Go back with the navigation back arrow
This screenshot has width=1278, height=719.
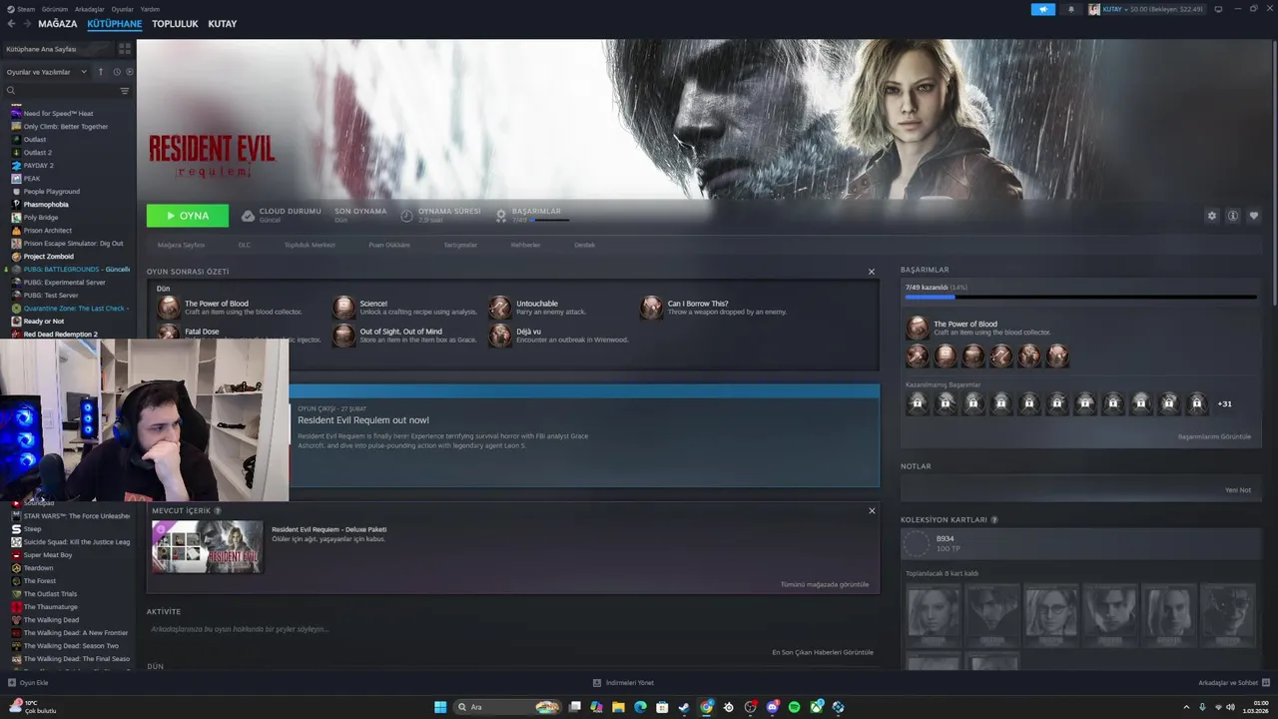point(11,24)
